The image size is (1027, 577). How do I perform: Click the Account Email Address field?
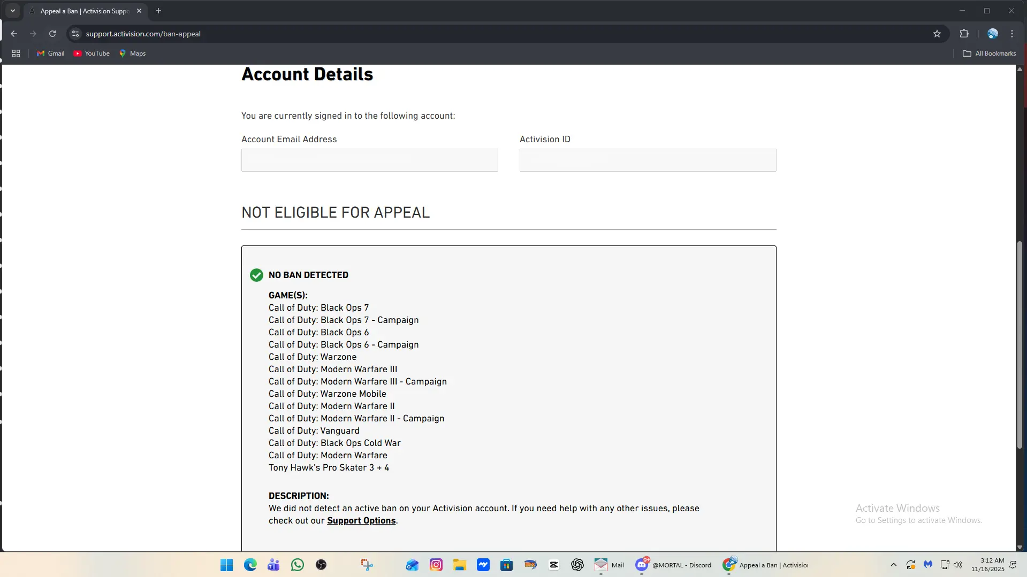[x=369, y=160]
